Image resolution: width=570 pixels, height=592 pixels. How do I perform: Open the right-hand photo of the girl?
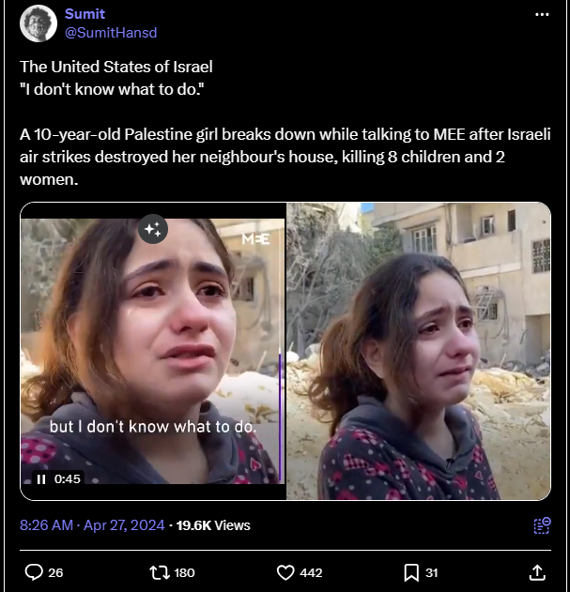(x=419, y=352)
